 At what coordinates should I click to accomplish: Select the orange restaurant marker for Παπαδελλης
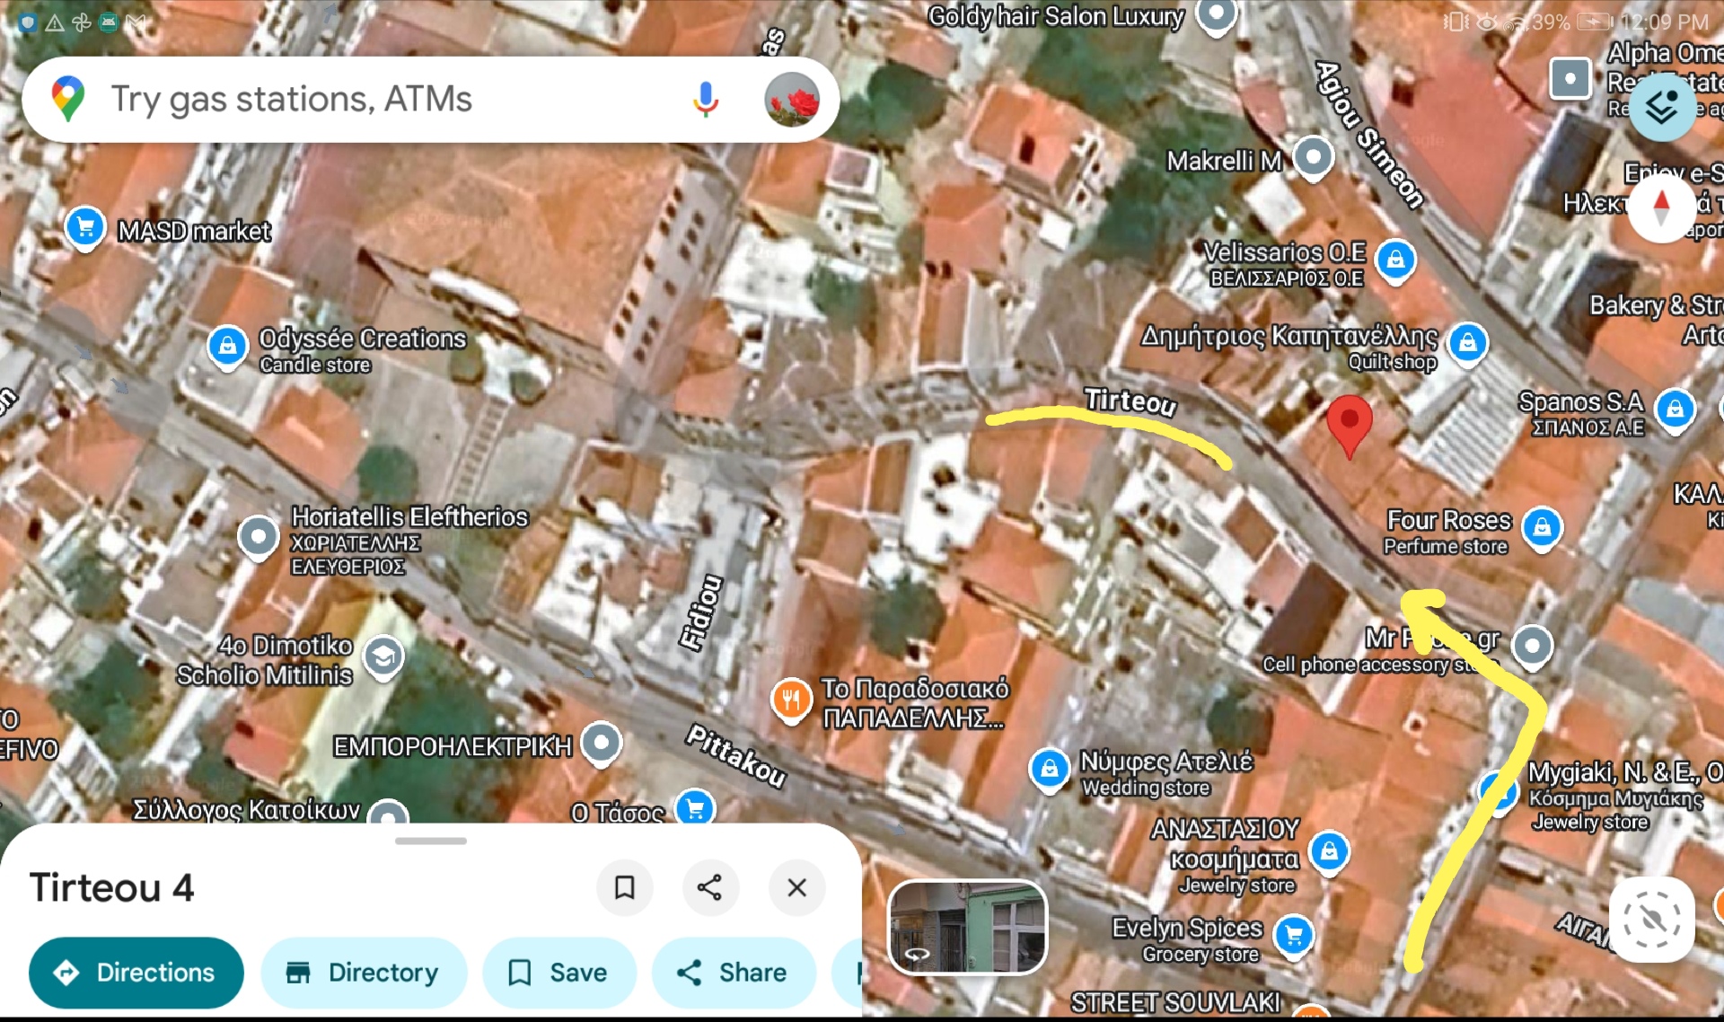tap(790, 699)
